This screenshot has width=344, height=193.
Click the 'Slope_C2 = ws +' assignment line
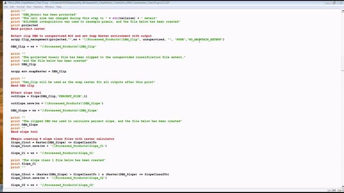[53, 185]
